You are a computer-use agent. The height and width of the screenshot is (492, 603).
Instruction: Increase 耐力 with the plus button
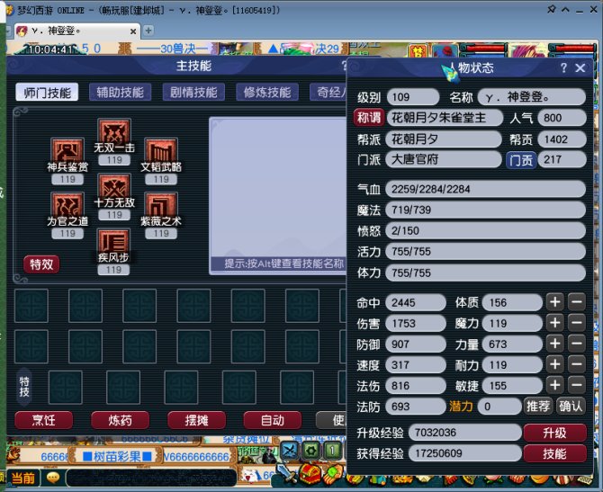pos(555,364)
